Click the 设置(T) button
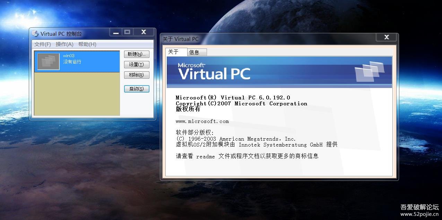Screen dimensions: 442x220 [x=137, y=65]
